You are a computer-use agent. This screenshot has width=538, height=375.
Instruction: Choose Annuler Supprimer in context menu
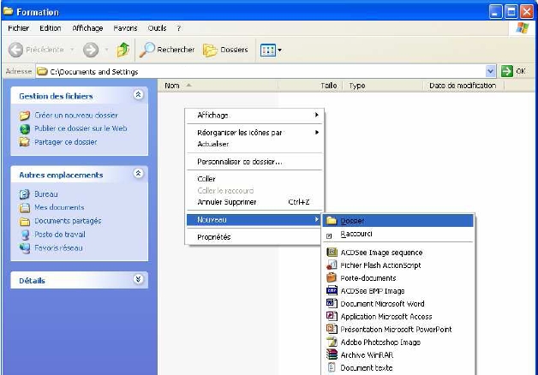point(254,202)
